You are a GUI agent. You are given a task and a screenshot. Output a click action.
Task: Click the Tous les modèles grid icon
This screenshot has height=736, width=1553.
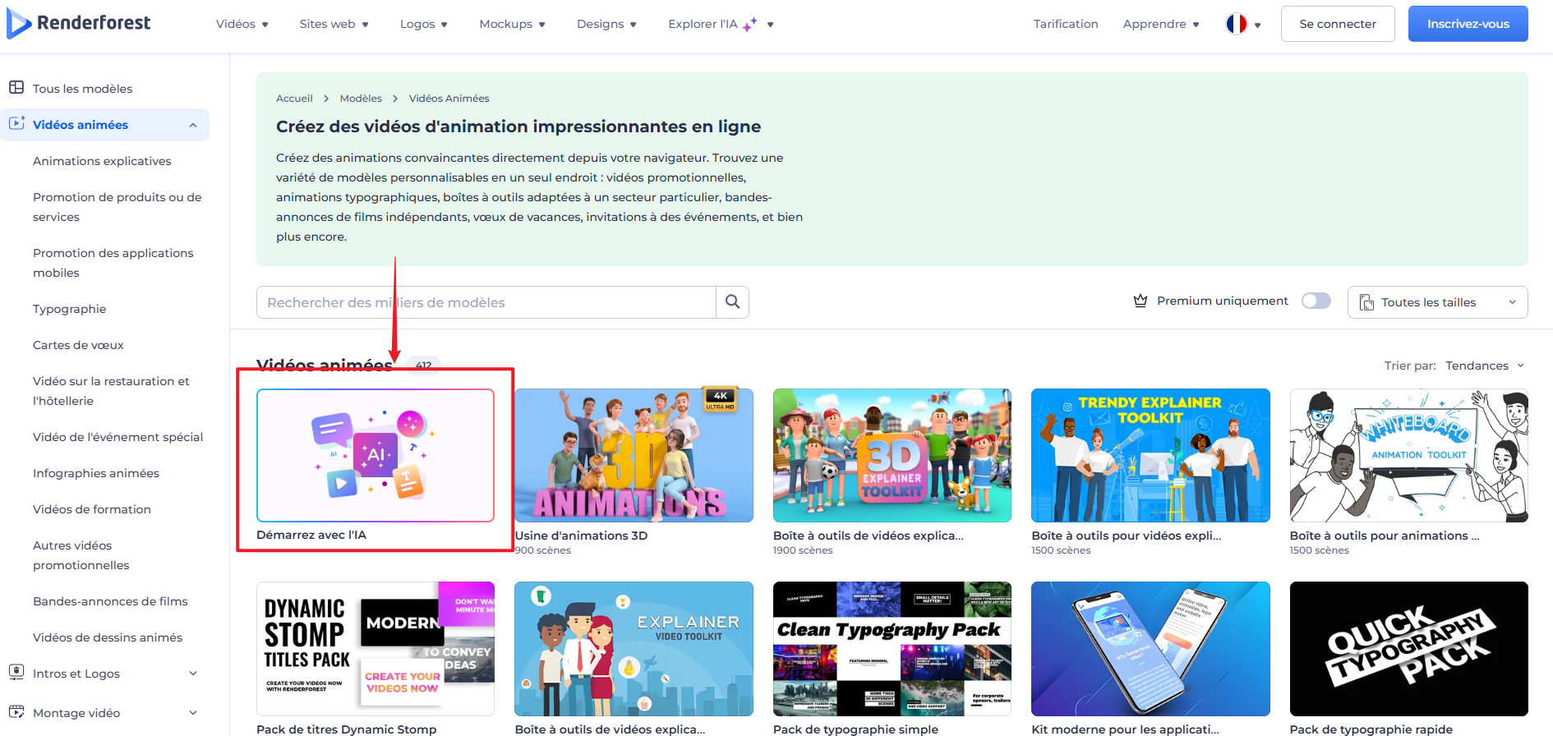click(16, 88)
